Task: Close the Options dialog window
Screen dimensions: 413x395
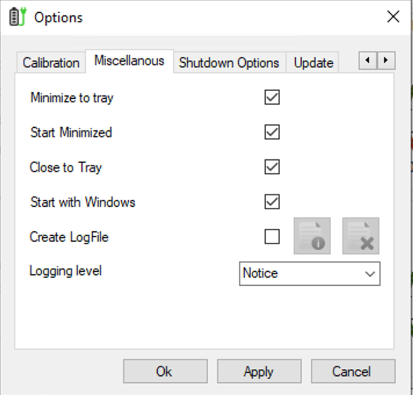Action: [x=393, y=17]
